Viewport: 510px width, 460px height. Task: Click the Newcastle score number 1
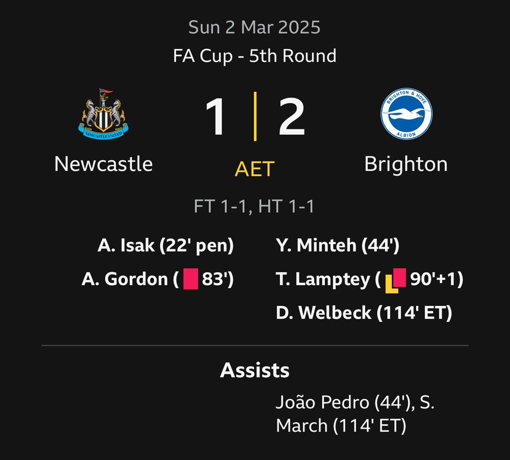[216, 118]
